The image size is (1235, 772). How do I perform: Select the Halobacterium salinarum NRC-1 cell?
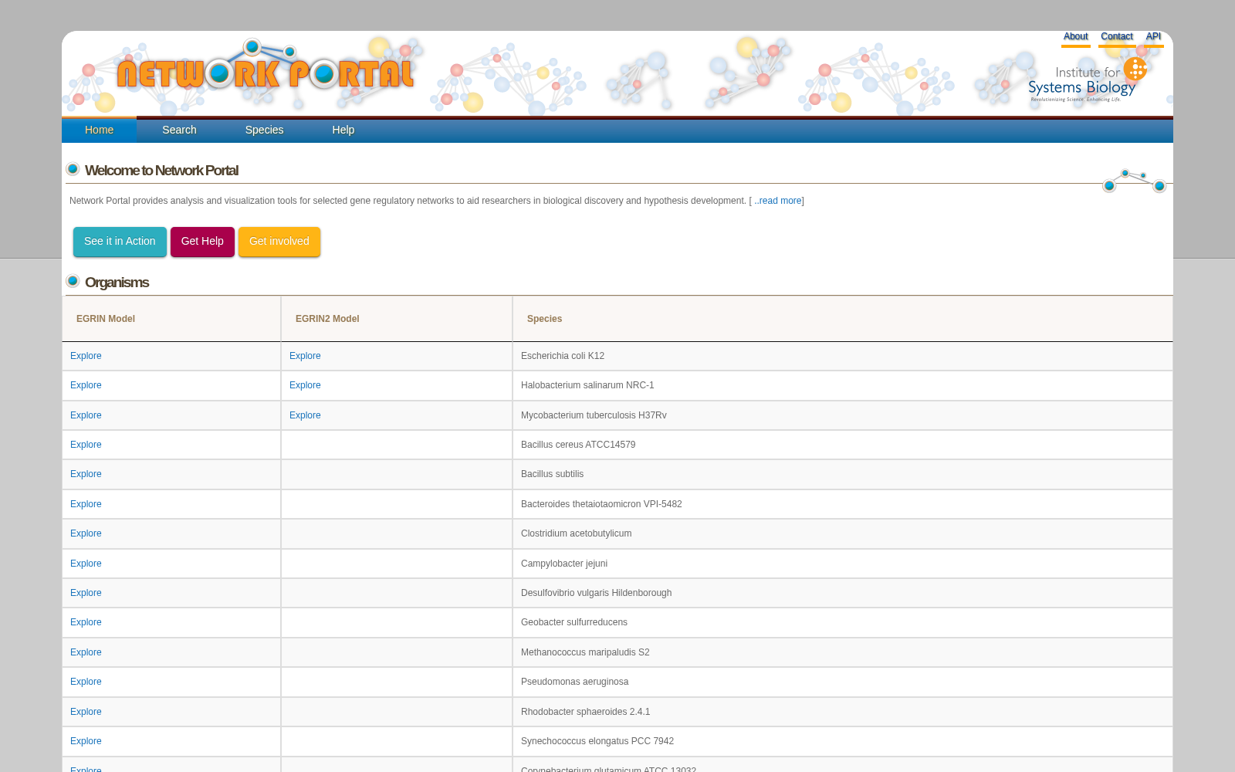pyautogui.click(x=843, y=385)
